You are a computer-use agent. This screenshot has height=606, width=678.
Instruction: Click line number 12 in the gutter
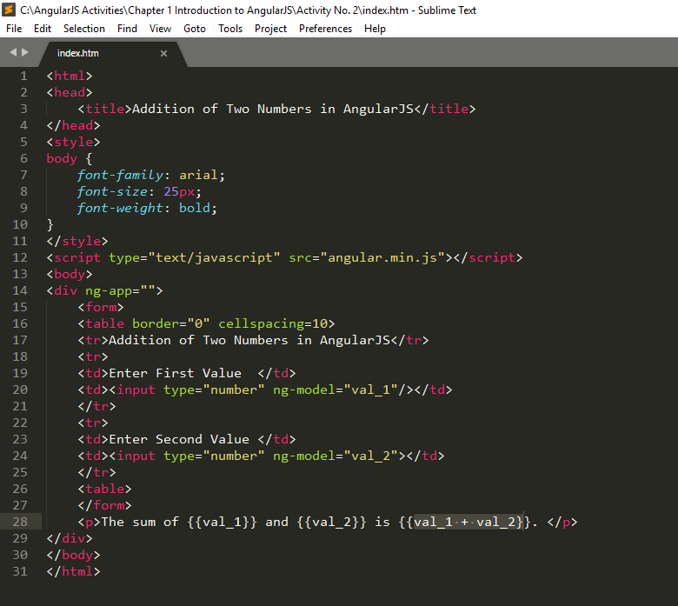tap(20, 258)
